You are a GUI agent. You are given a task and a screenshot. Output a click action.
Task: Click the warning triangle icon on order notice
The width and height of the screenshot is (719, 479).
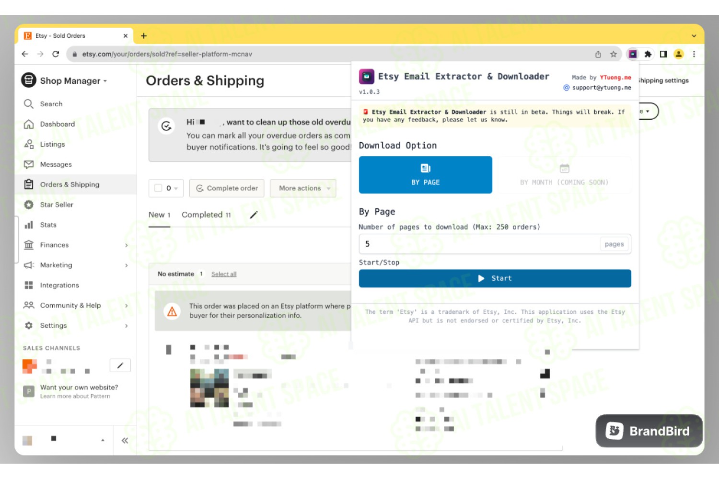(172, 311)
